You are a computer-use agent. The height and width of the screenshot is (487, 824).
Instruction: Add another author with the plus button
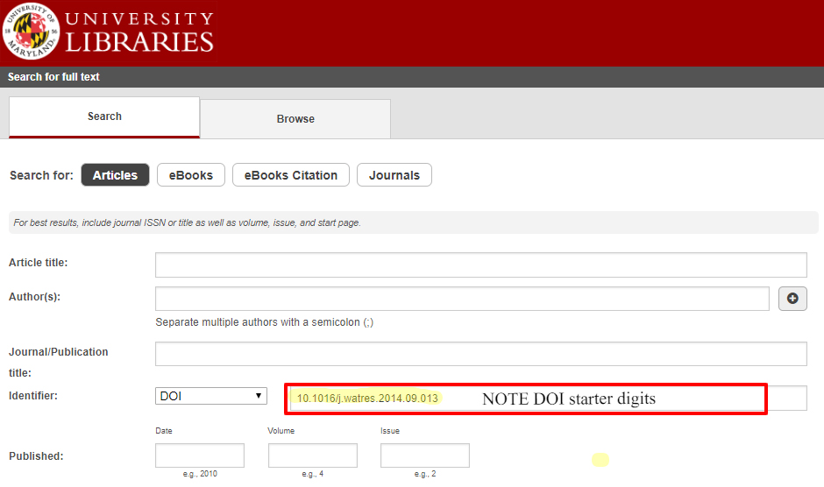792,299
